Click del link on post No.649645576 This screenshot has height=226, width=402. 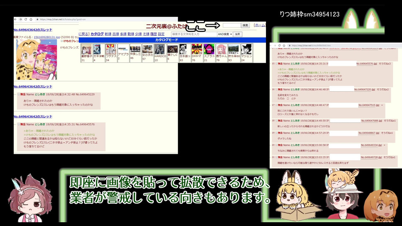pos(375,64)
